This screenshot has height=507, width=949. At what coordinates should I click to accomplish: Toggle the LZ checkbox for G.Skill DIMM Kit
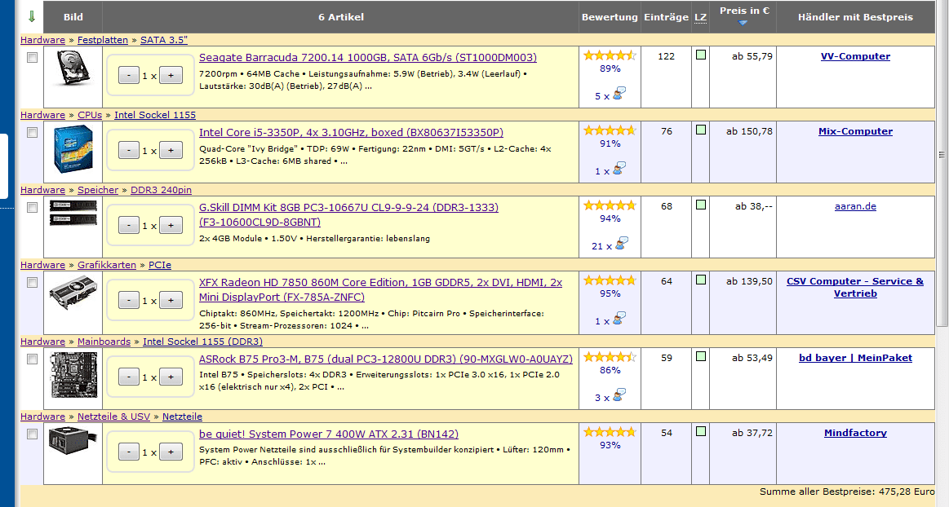pos(701,205)
